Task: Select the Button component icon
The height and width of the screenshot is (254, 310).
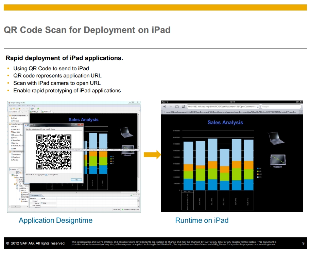Action: 12,127
